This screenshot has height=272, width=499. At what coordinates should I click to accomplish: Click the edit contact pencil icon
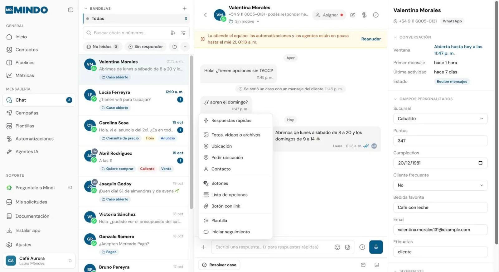(x=353, y=15)
